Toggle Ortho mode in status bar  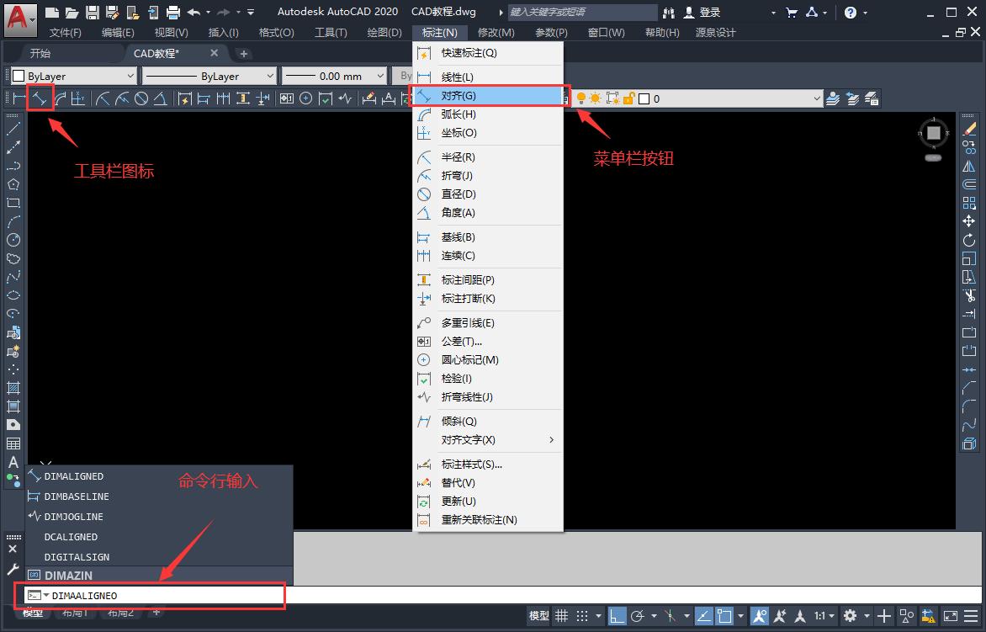coord(618,616)
